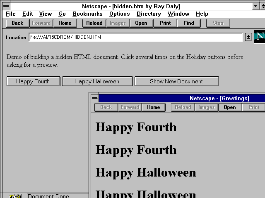Click Forward in the Greetings window

130,107
